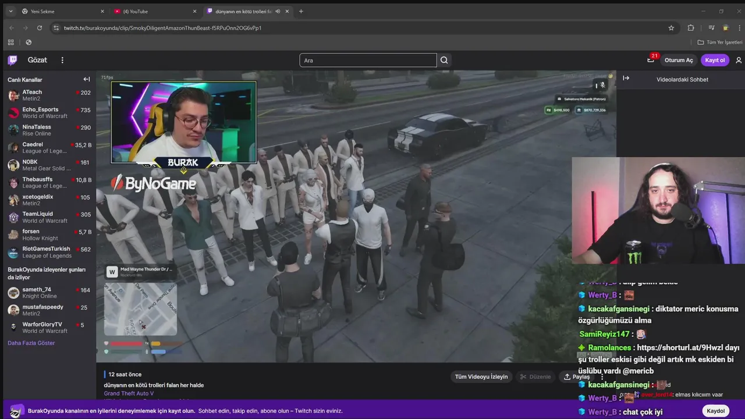Click the address bar URL

(162, 28)
